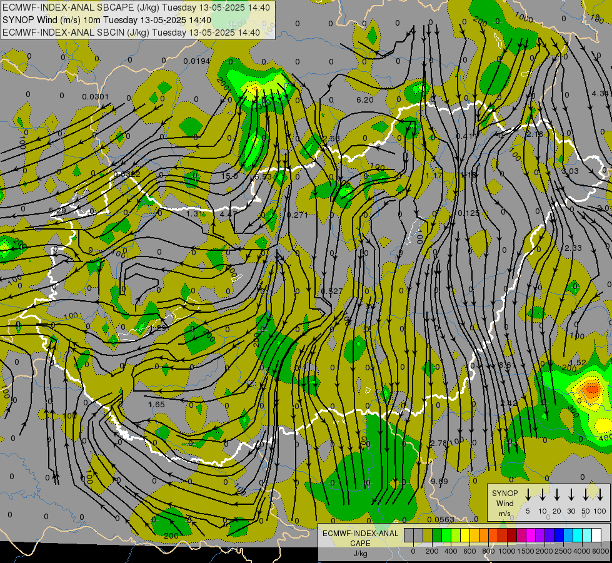Screen dimensions: 612x563
Task: Click the 20 m/s wind arrow in legend
Action: 557,495
